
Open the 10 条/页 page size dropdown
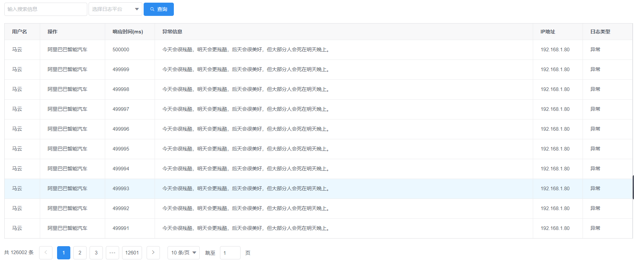(183, 253)
